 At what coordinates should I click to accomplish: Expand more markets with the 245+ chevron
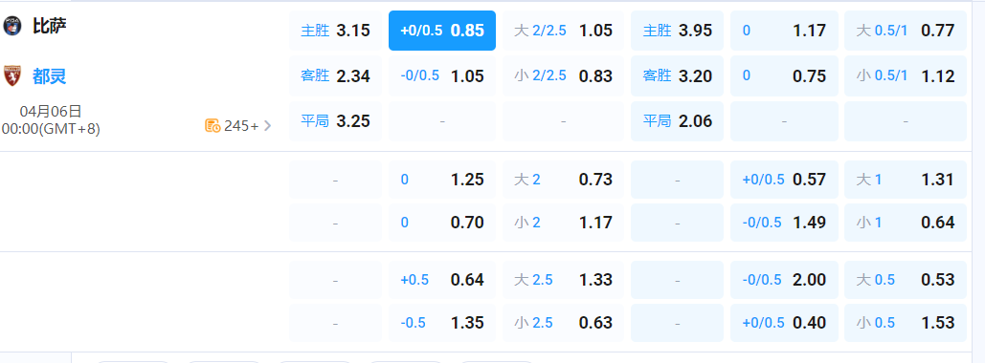click(x=268, y=125)
